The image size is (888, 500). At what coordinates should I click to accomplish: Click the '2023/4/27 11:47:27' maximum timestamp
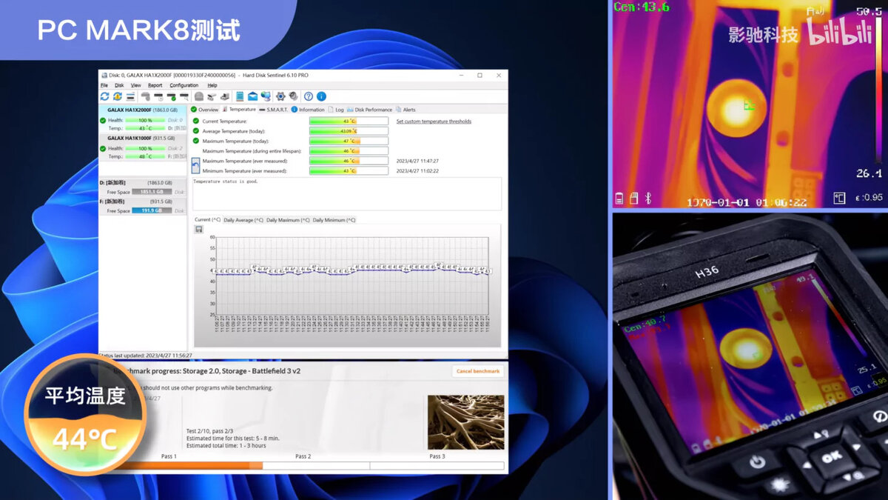click(417, 161)
